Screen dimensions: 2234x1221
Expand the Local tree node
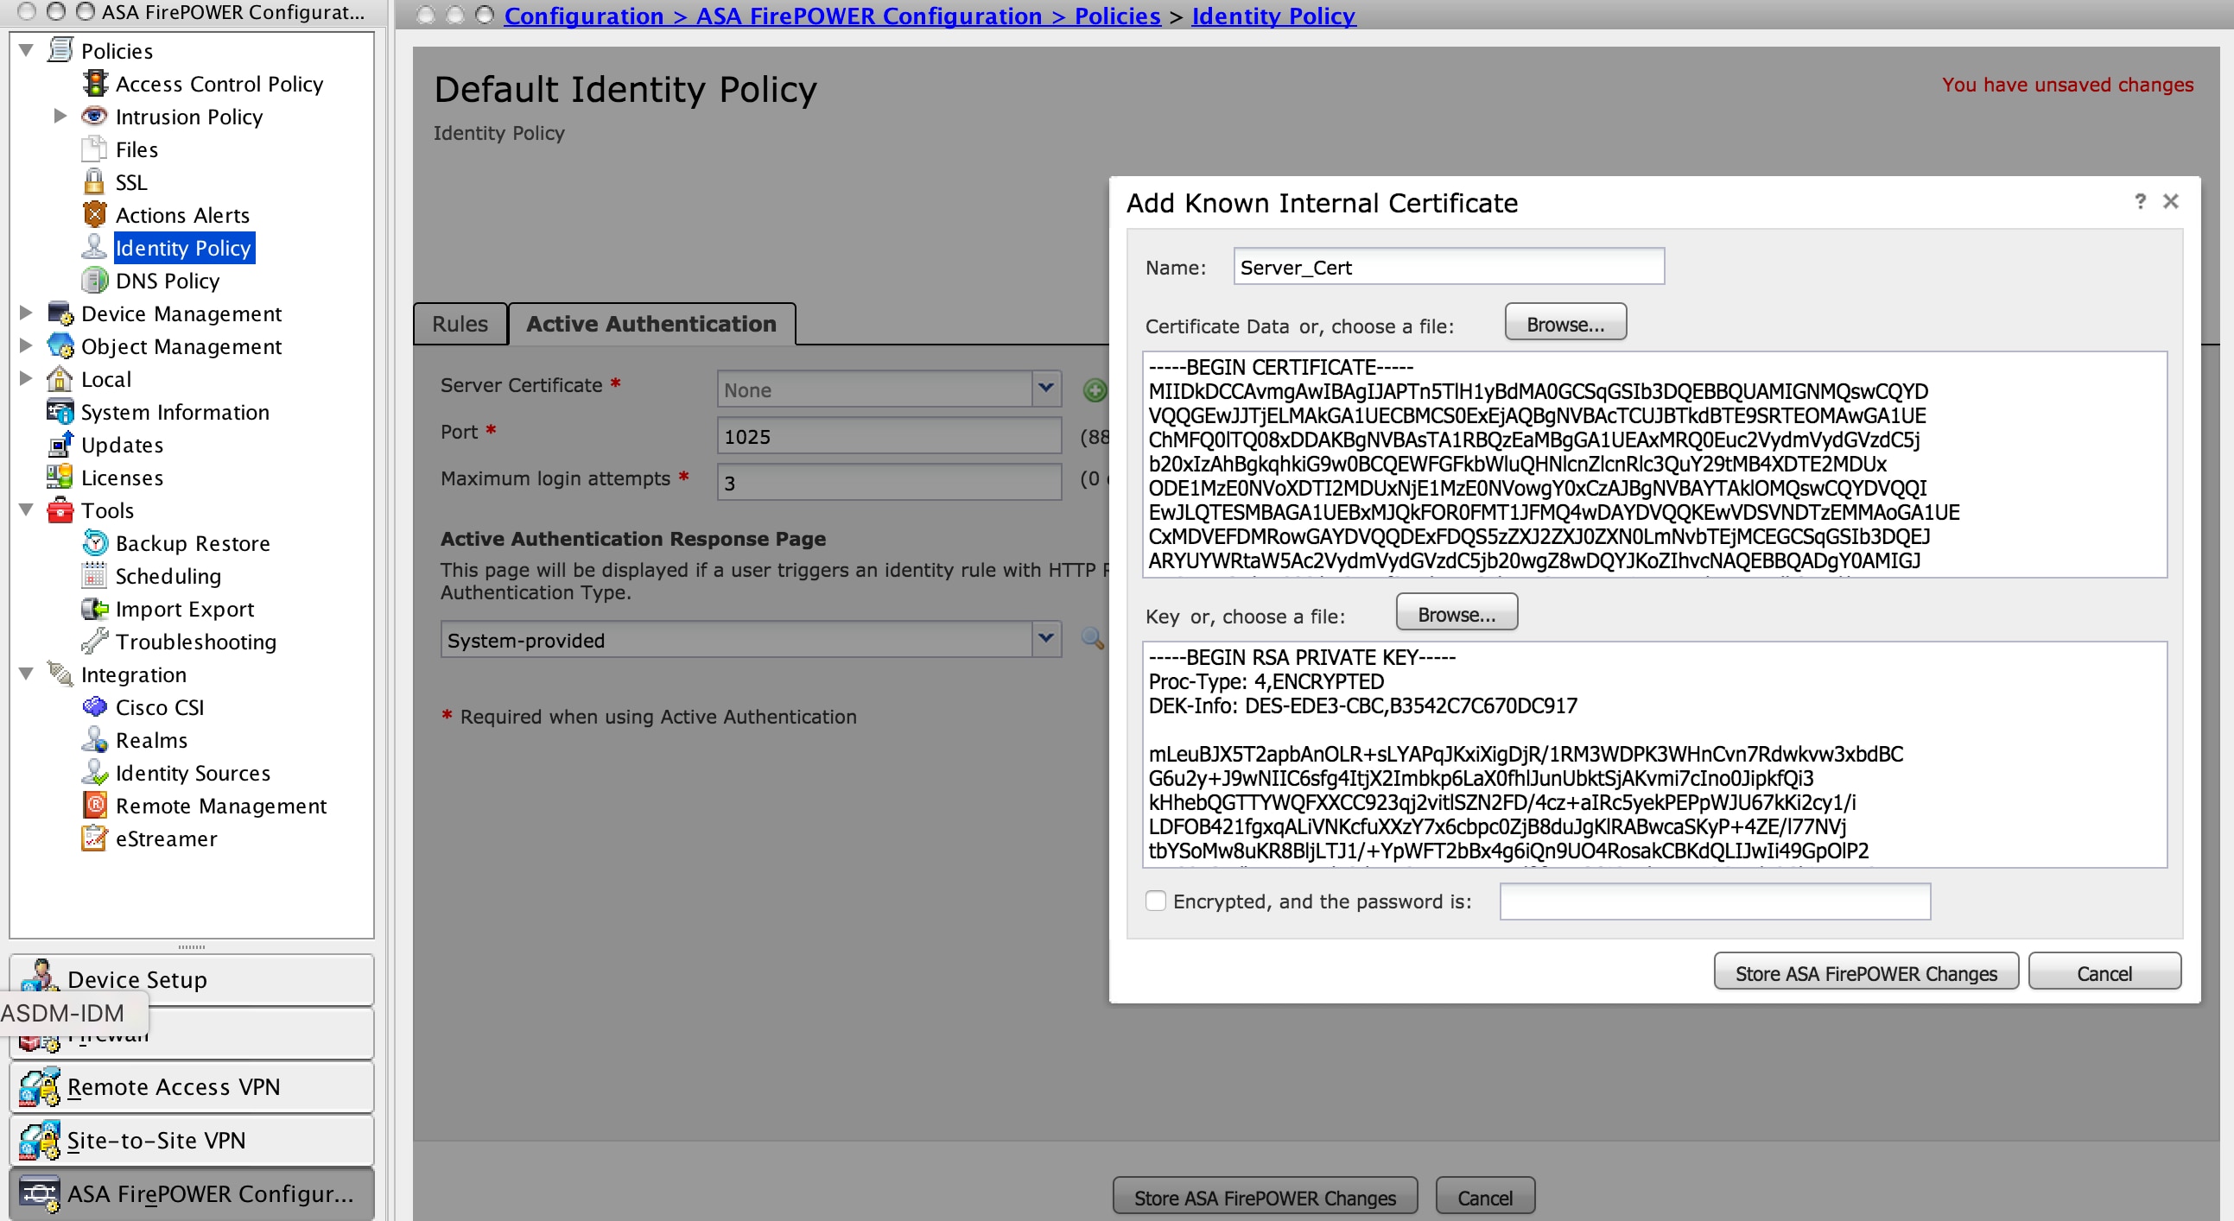click(x=26, y=378)
